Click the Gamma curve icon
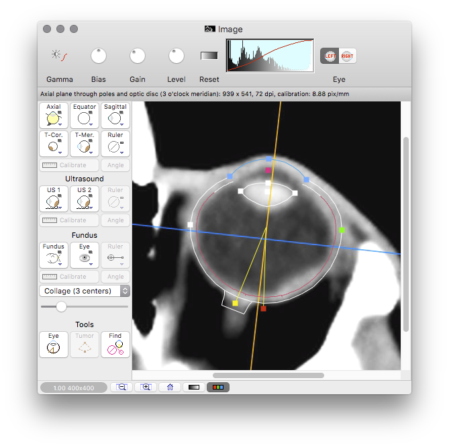Viewport: 449px width, 448px height. point(60,56)
